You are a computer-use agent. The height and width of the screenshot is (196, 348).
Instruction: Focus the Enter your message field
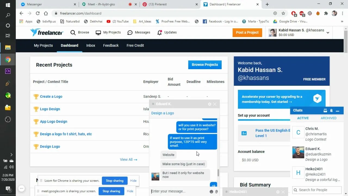pyautogui.click(x=179, y=191)
